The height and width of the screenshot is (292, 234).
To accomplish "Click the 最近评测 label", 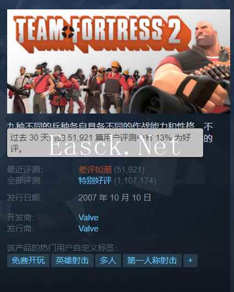I will [25, 170].
